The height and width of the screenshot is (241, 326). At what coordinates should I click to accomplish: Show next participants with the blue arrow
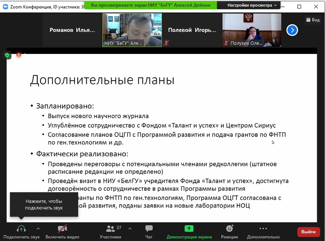(292, 30)
